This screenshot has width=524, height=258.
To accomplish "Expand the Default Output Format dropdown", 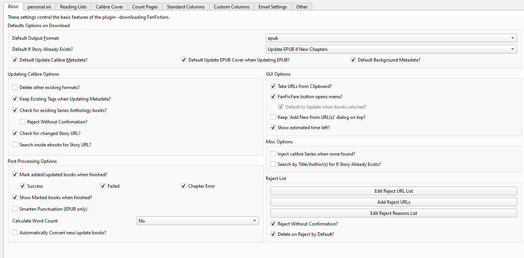I will tap(391, 38).
